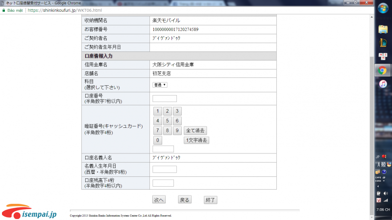Open the Action Center tray icon
Image resolution: width=392 pixels, height=220 pixels.
pos(378,193)
